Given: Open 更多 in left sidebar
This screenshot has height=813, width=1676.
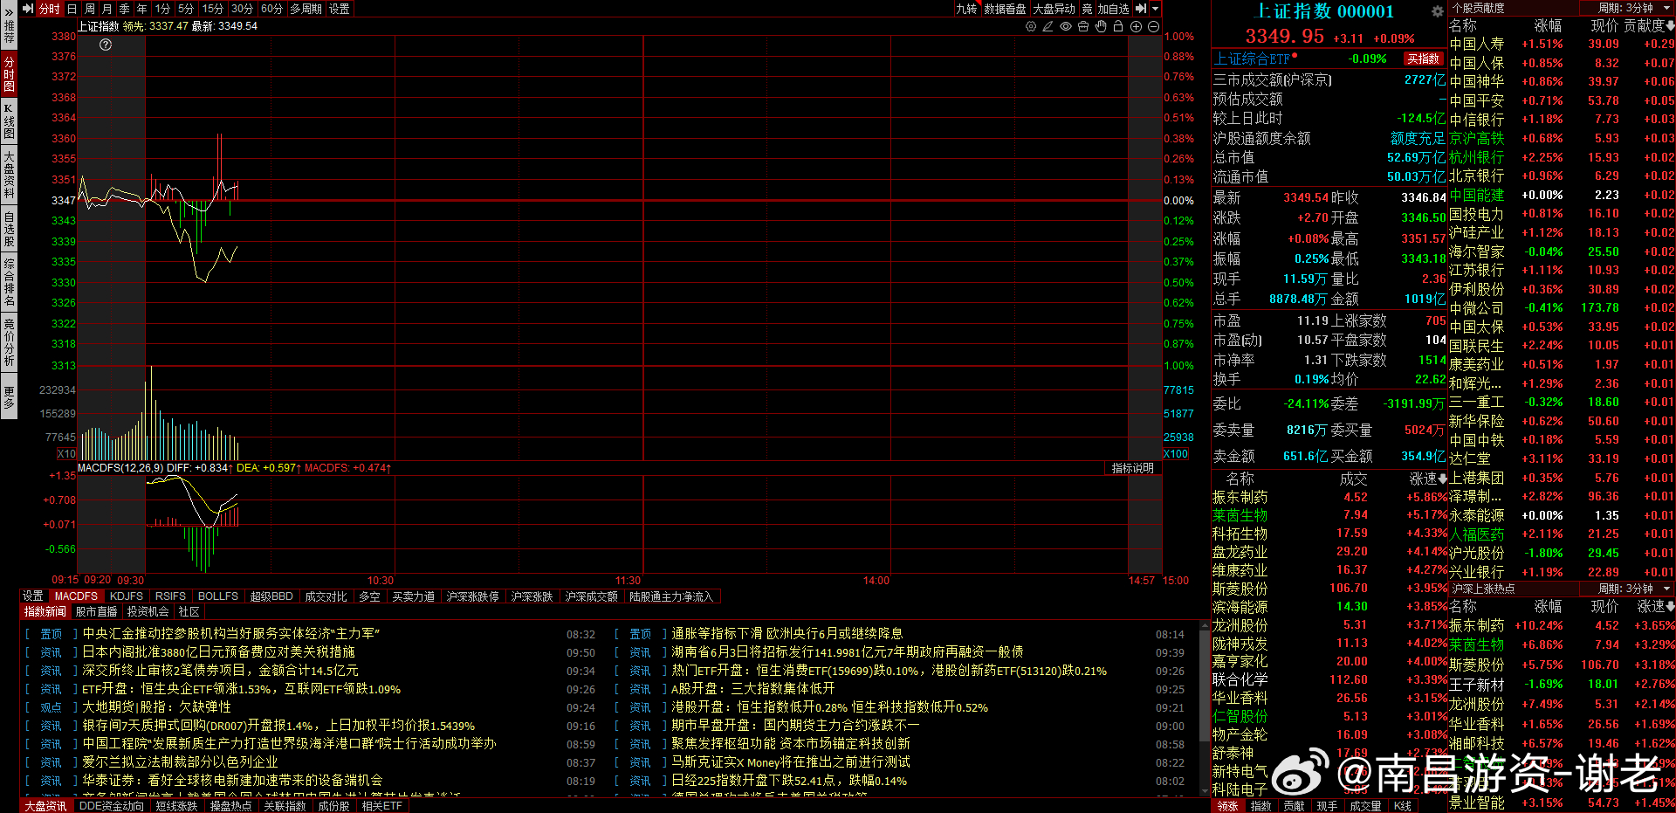Looking at the screenshot, I should 9,396.
